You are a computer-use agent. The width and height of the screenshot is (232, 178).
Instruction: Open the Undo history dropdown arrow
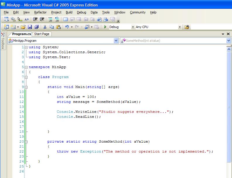[x=72, y=27]
